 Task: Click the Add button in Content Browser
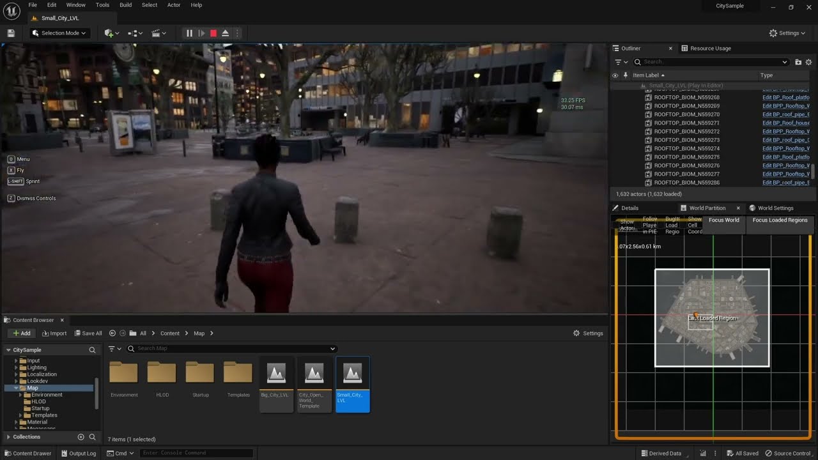click(21, 333)
